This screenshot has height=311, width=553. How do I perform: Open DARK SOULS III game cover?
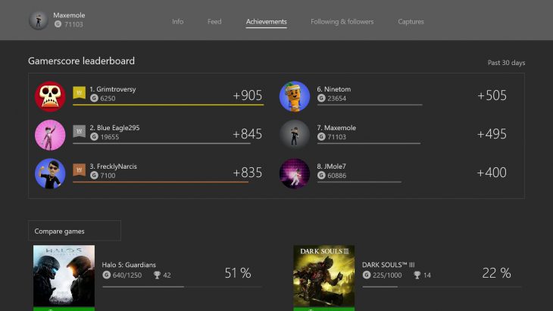click(323, 275)
